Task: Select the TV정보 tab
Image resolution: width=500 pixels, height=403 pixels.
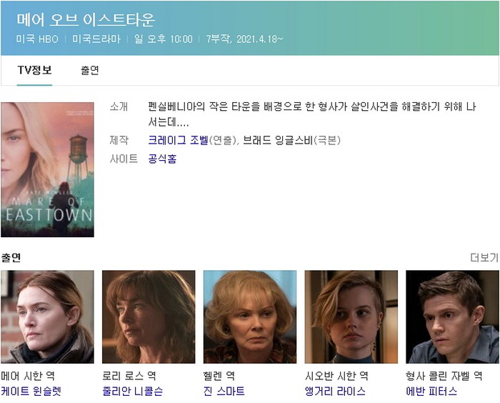Action: (34, 70)
